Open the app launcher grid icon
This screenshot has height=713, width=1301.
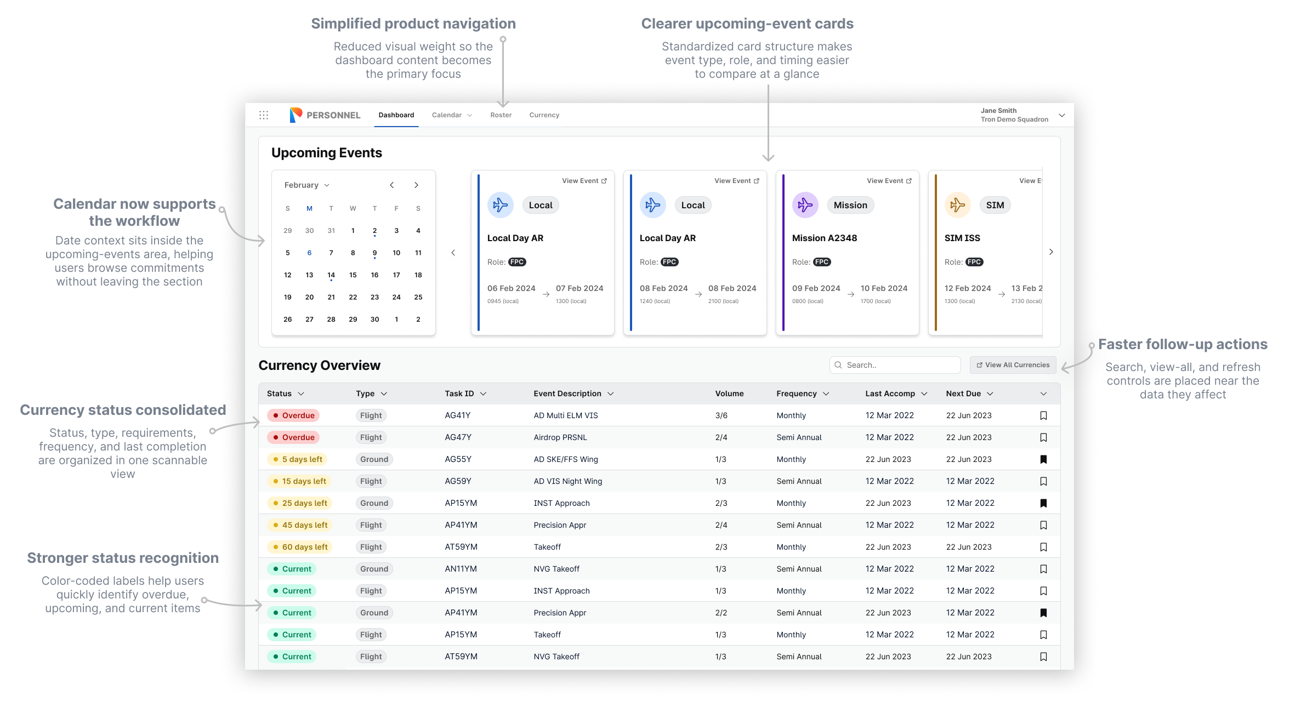coord(264,115)
